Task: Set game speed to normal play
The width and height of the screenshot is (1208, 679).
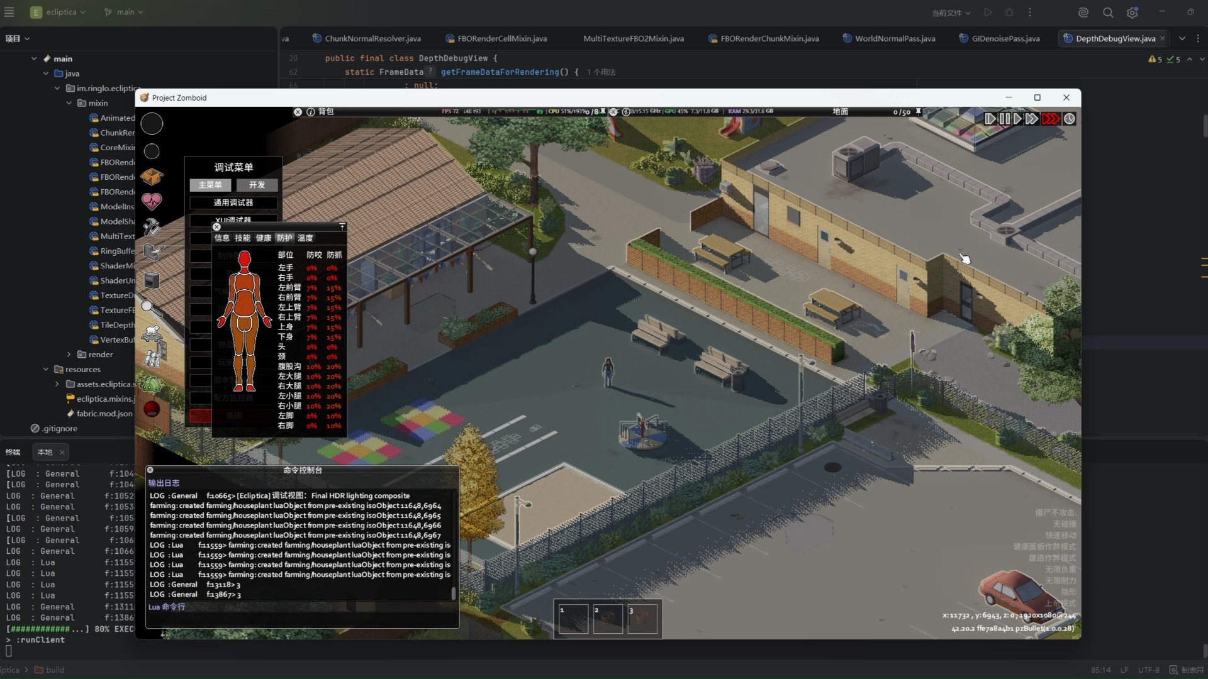Action: [1017, 119]
